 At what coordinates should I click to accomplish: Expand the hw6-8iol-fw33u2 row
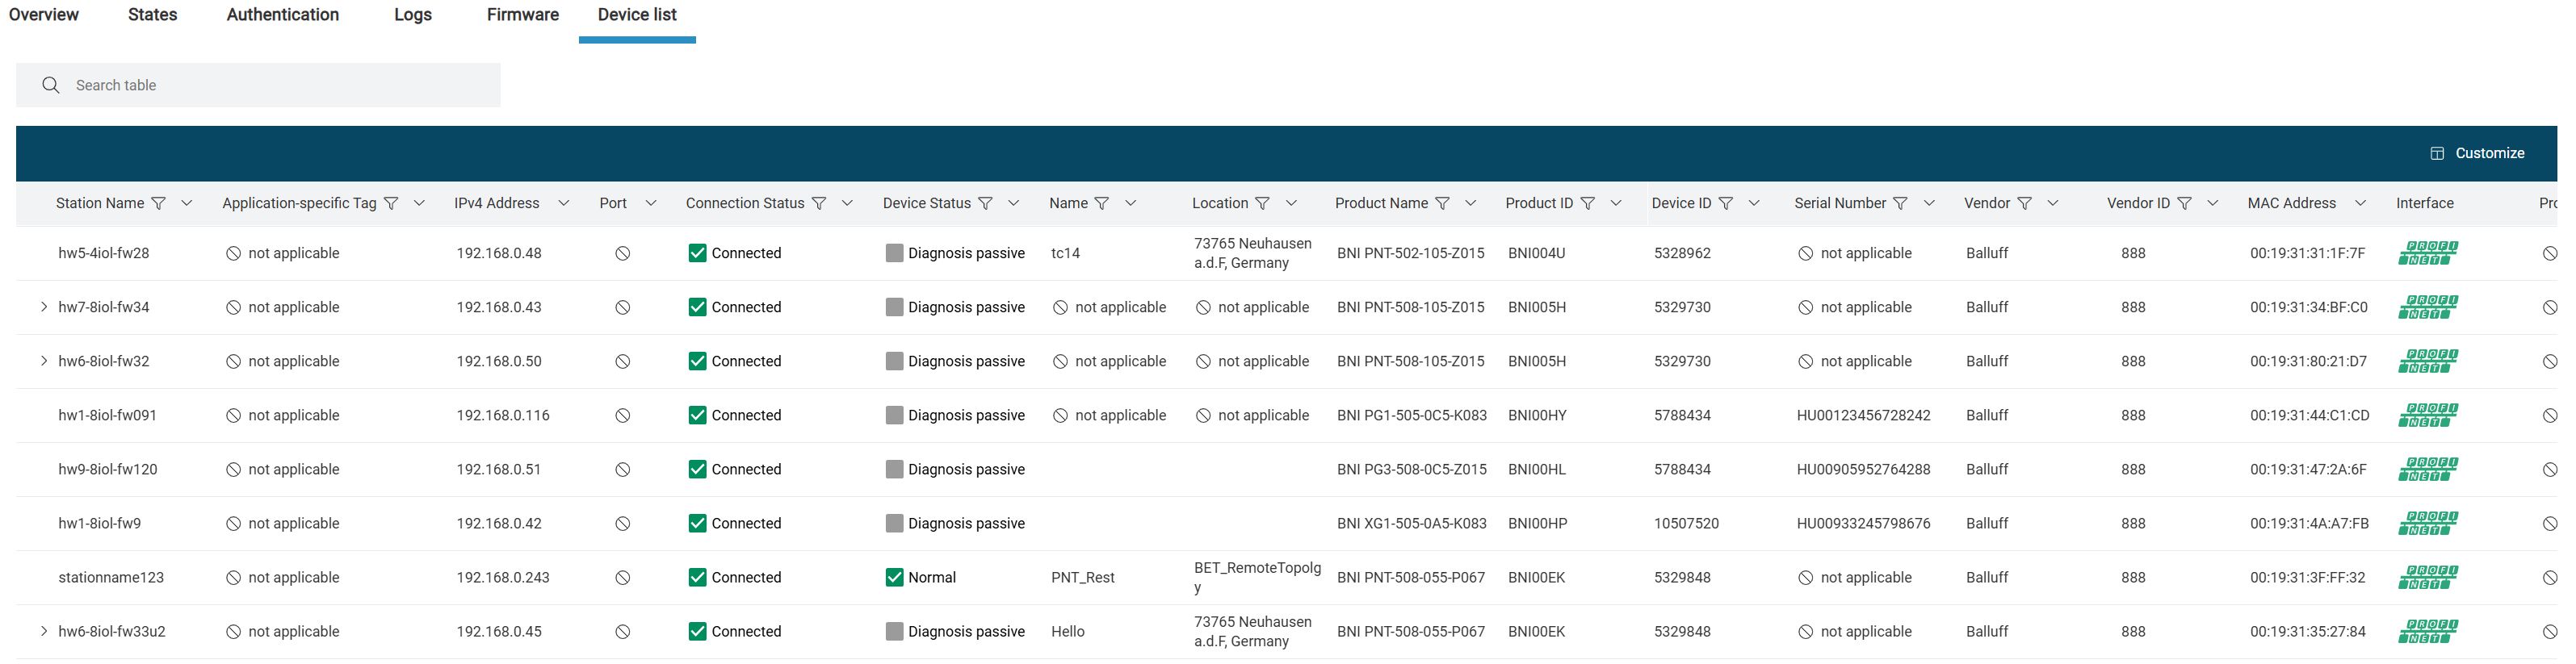pos(44,631)
